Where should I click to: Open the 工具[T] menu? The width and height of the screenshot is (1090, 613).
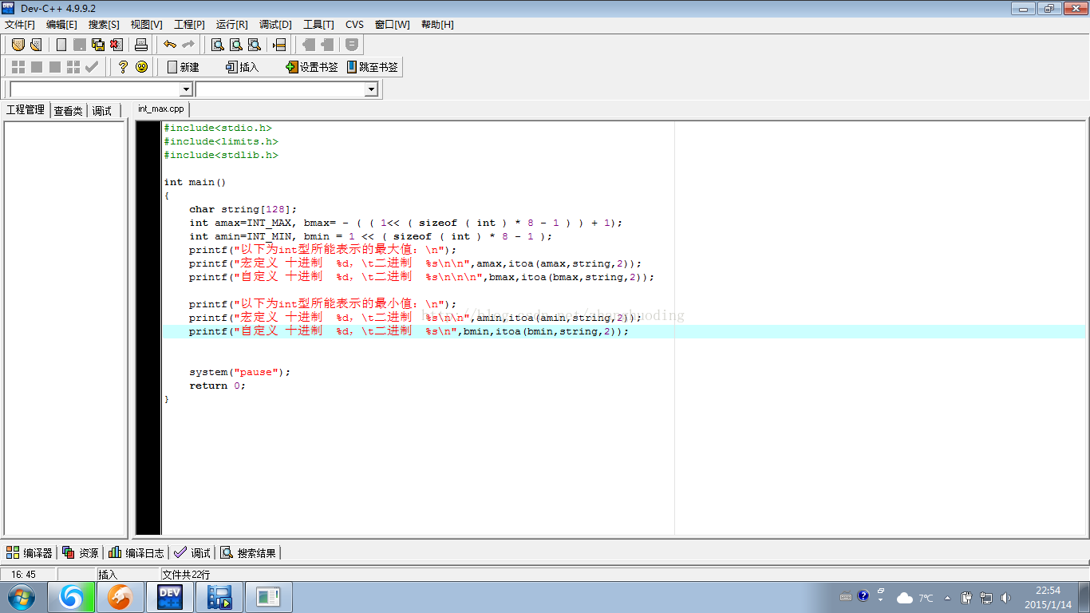point(318,25)
